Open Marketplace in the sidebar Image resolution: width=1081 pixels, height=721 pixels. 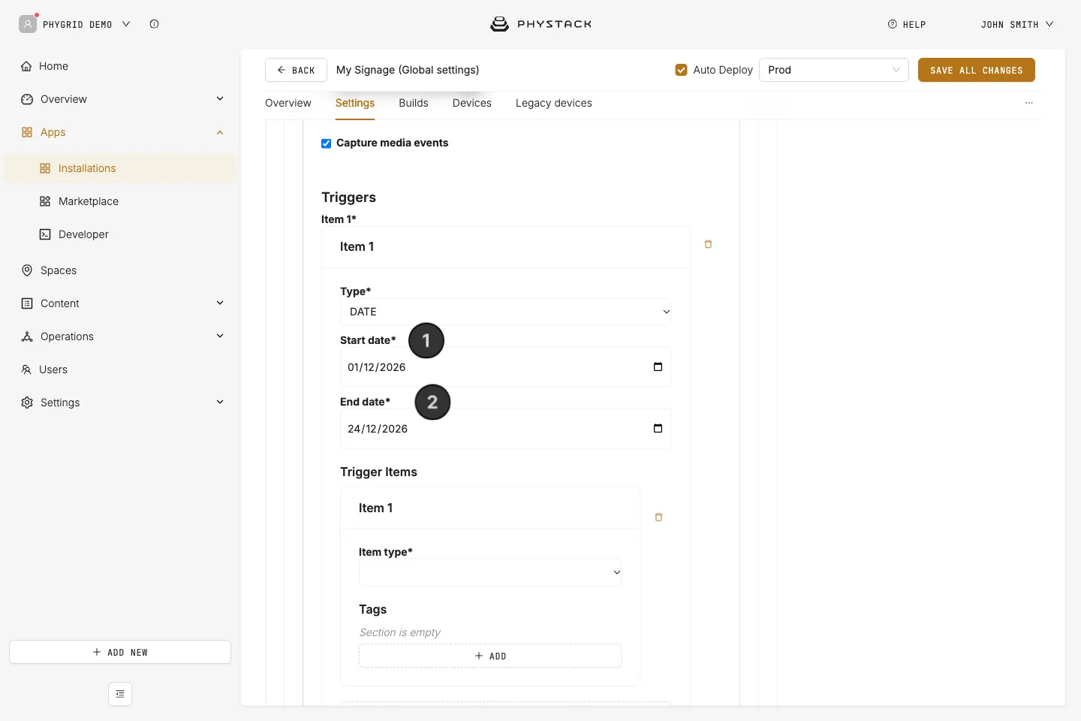(89, 201)
